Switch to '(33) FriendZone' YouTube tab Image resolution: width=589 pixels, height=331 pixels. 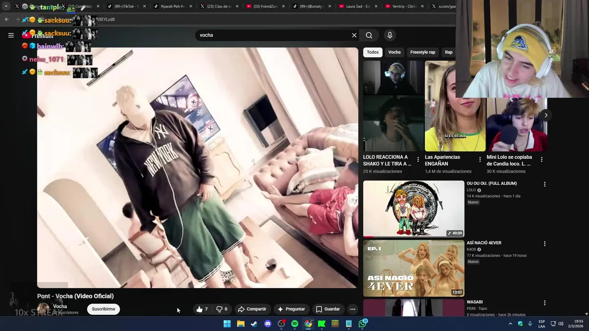coord(265,6)
